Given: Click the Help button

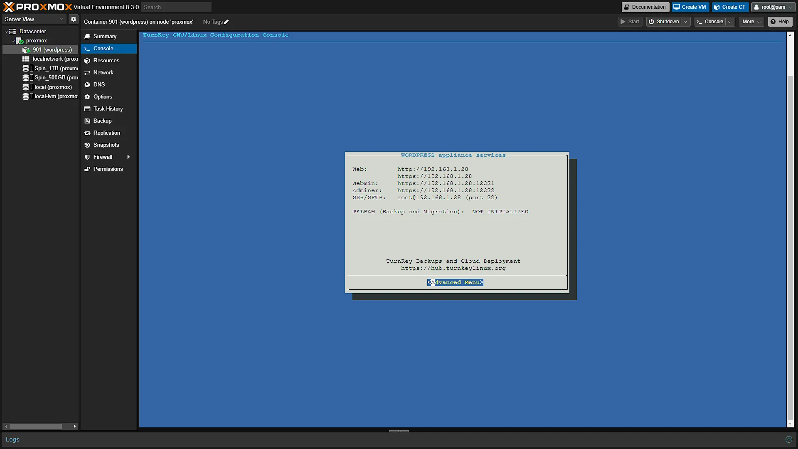Looking at the screenshot, I should [x=780, y=22].
